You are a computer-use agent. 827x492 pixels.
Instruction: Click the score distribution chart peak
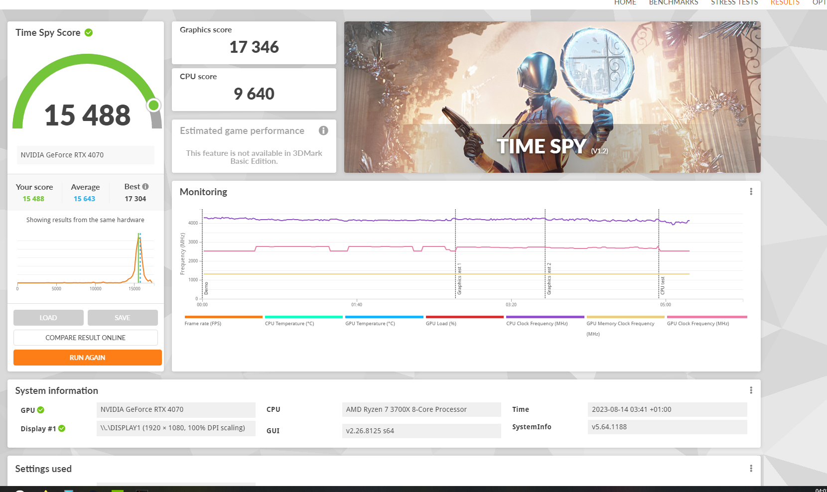click(139, 238)
